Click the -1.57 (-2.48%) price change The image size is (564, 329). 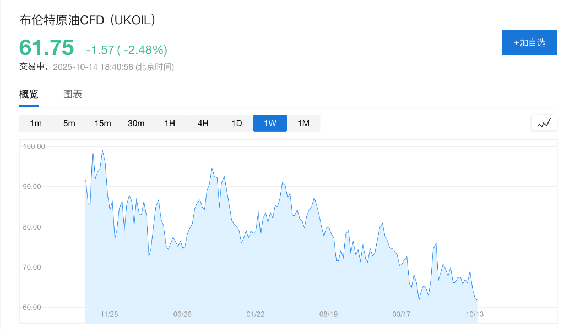tap(127, 50)
